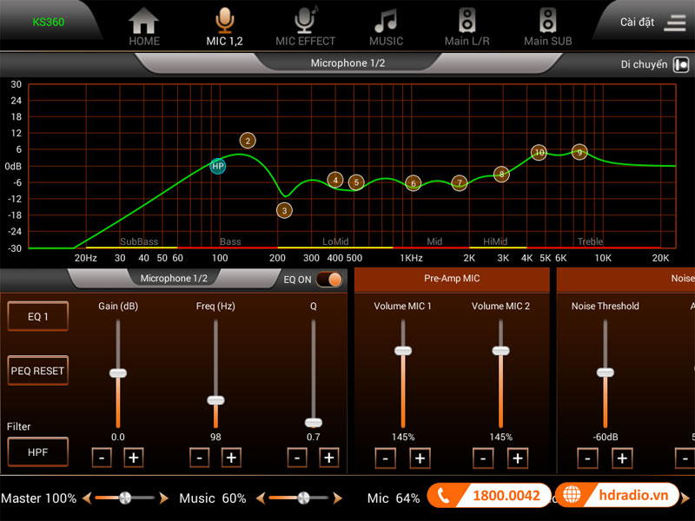The width and height of the screenshot is (695, 521).
Task: Click the Di chuyển move icon
Action: [681, 65]
